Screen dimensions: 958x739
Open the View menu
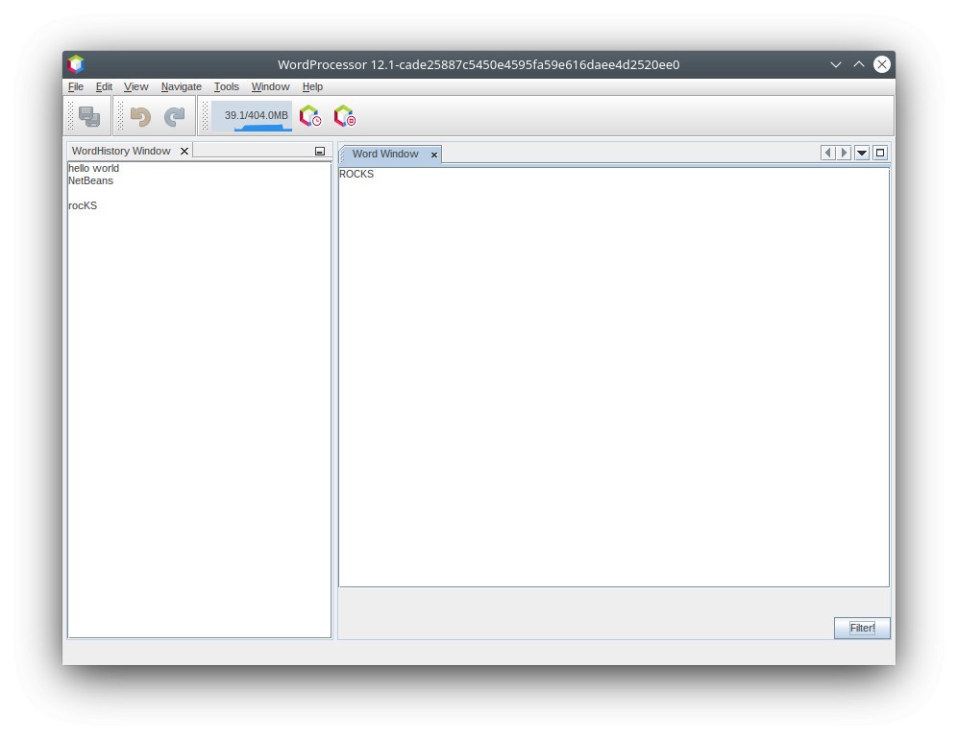coord(135,86)
